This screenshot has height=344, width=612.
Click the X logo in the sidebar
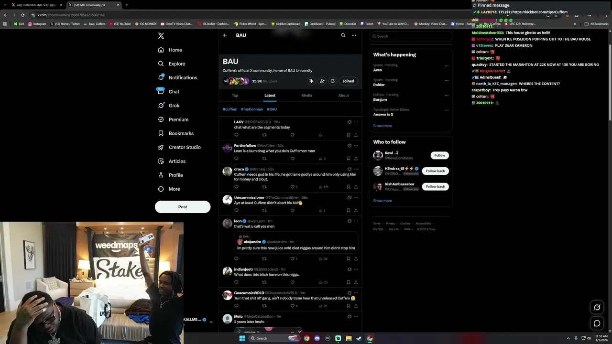tap(161, 36)
